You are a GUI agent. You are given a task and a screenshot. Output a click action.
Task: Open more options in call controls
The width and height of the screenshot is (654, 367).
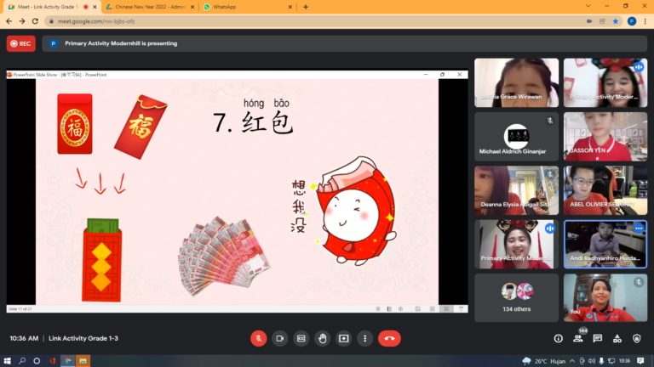(x=364, y=338)
